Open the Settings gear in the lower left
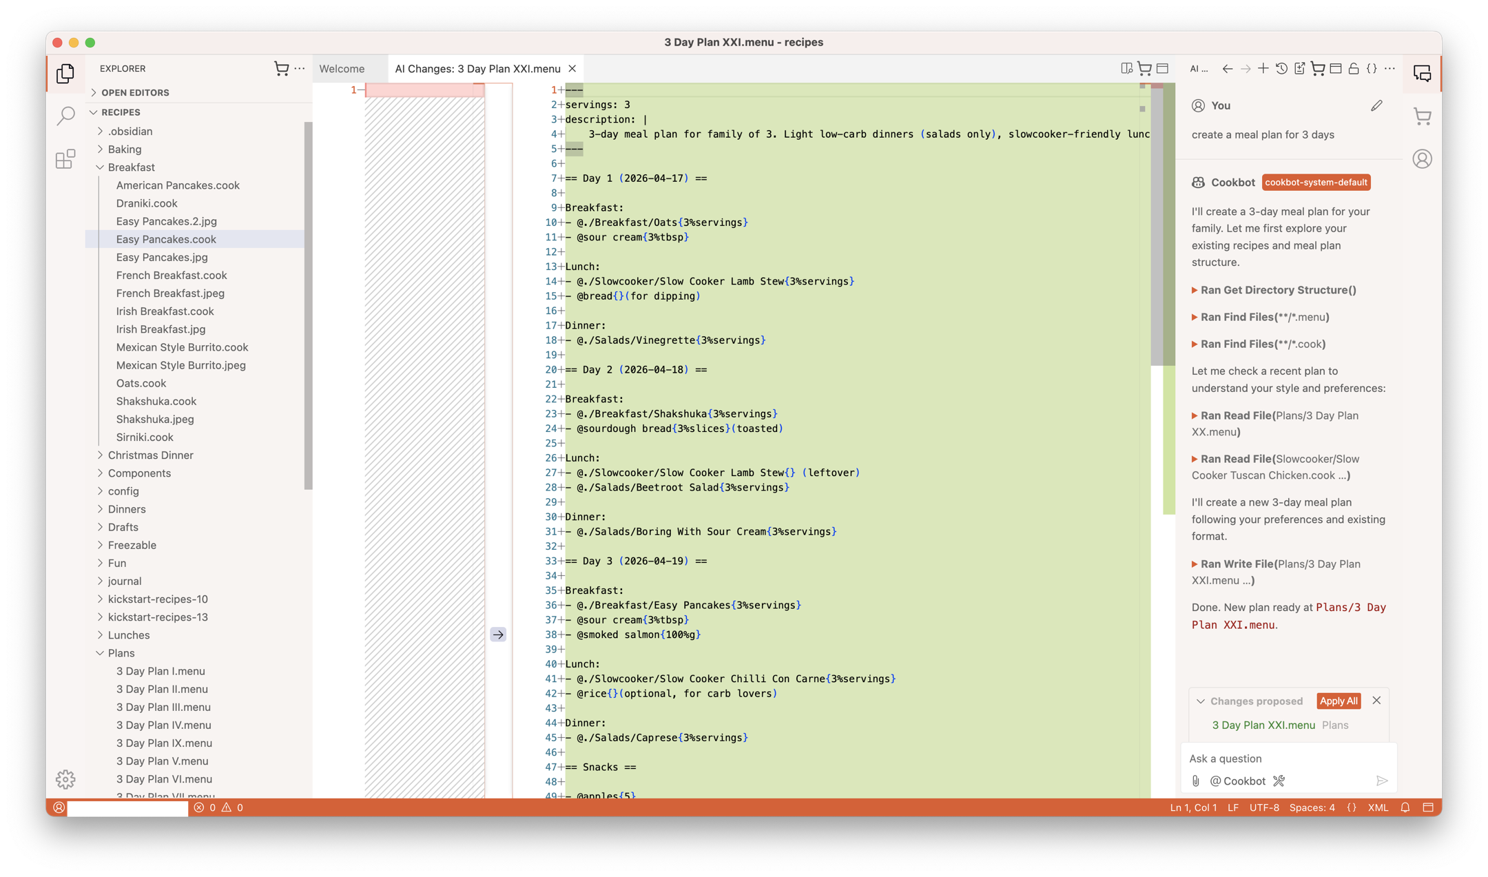 (65, 779)
